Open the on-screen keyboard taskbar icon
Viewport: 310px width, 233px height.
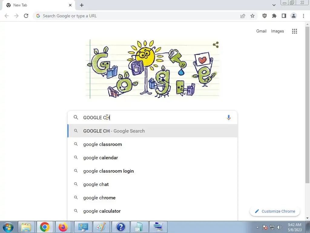pyautogui.click(x=158, y=227)
